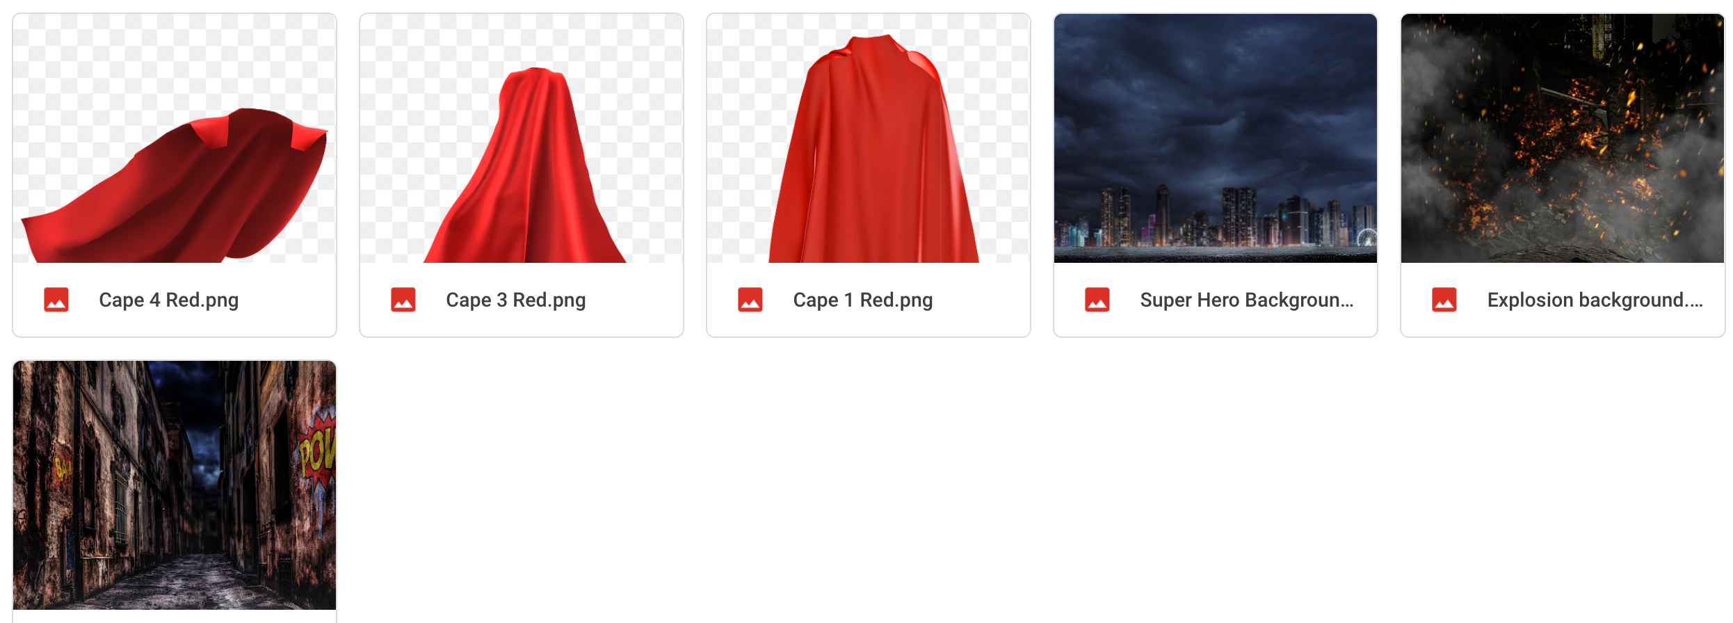Click the image icon beside Explosion background
Image resolution: width=1733 pixels, height=623 pixels.
click(x=1444, y=300)
